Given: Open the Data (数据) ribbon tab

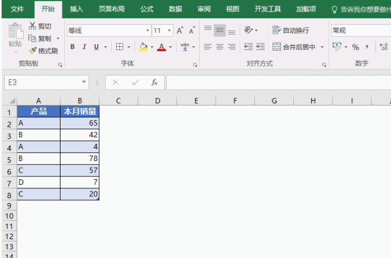Looking at the screenshot, I should pyautogui.click(x=175, y=9).
